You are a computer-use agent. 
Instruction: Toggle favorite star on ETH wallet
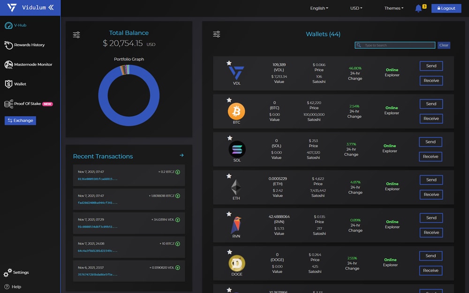click(229, 176)
